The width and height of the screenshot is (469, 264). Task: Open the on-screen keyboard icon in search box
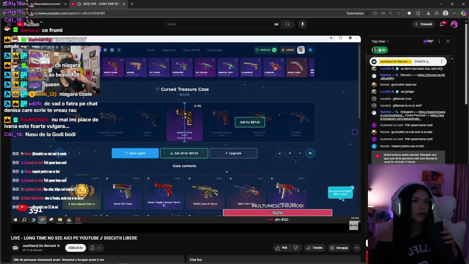276,24
